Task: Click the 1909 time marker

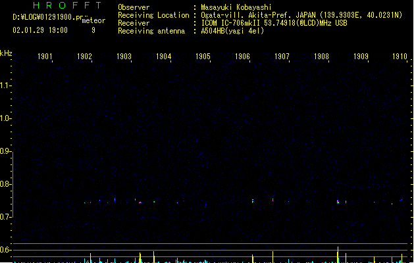Action: pos(361,57)
